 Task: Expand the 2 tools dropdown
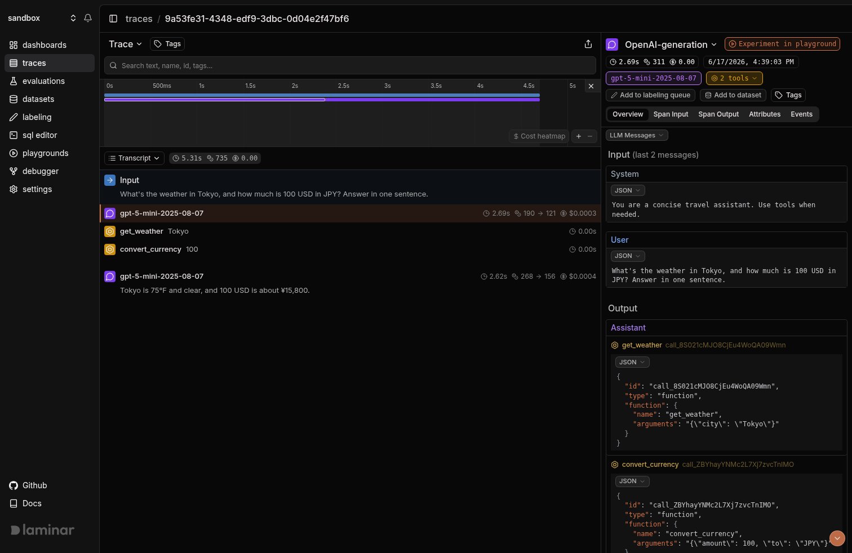click(x=734, y=78)
